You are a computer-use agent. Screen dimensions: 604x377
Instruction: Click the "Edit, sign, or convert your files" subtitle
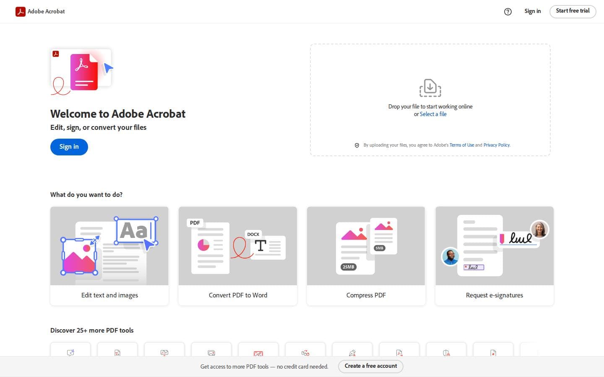99,127
